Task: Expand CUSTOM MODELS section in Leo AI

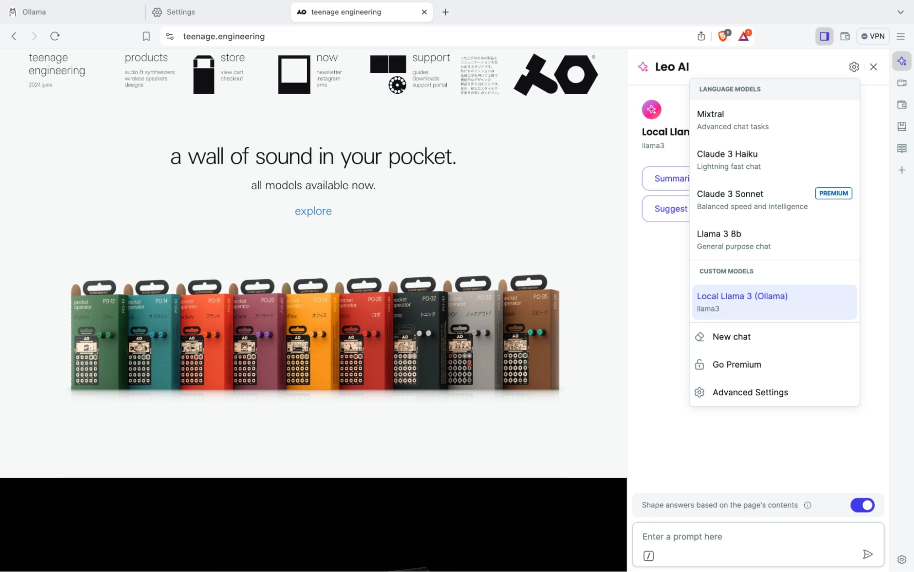Action: [726, 271]
